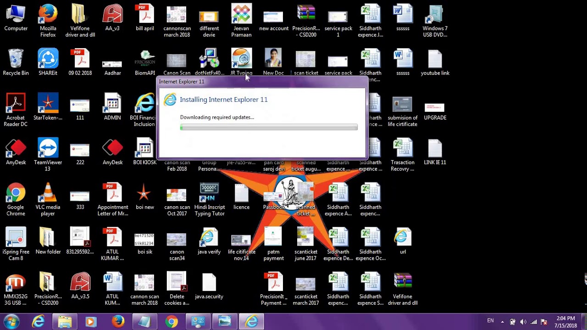Open the Action Center flag icon

coord(544,322)
